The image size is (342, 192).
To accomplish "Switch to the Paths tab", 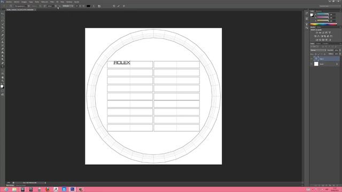I will pos(325,44).
